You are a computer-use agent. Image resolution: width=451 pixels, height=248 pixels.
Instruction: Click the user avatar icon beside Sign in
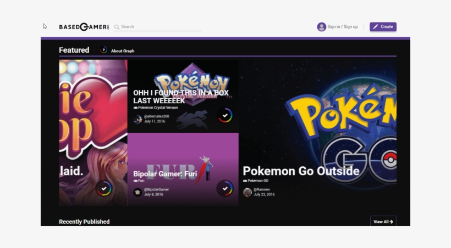click(321, 27)
